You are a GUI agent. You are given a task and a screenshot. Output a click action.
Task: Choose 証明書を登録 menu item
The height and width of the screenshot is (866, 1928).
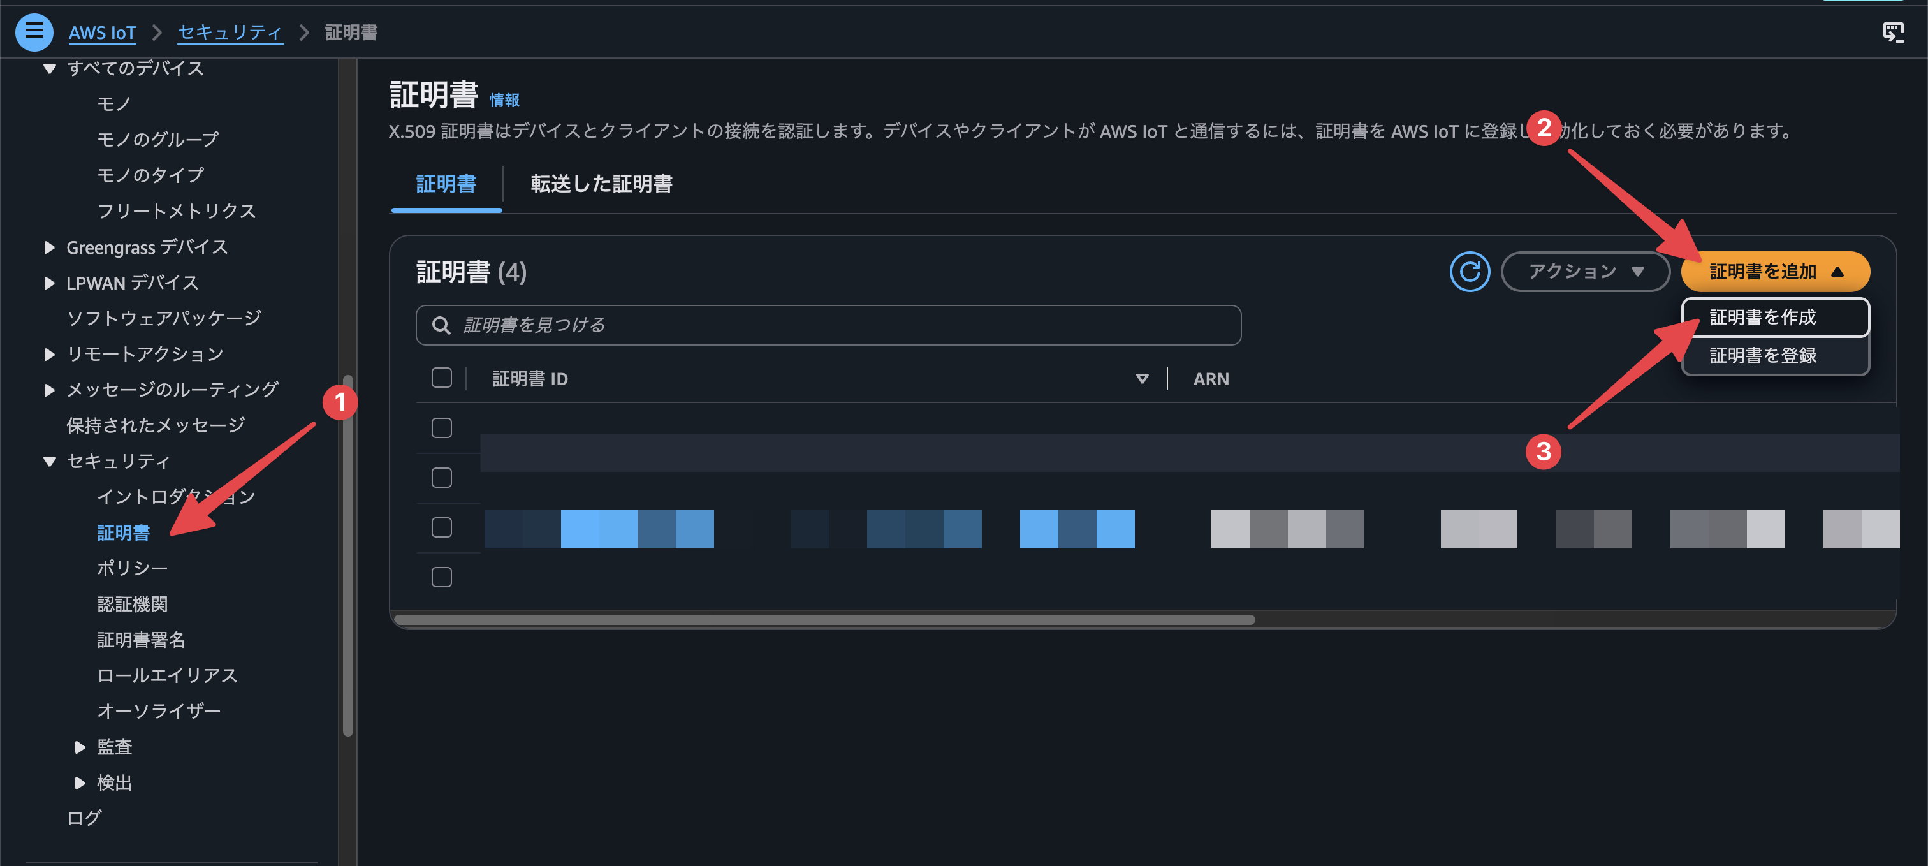click(x=1774, y=356)
